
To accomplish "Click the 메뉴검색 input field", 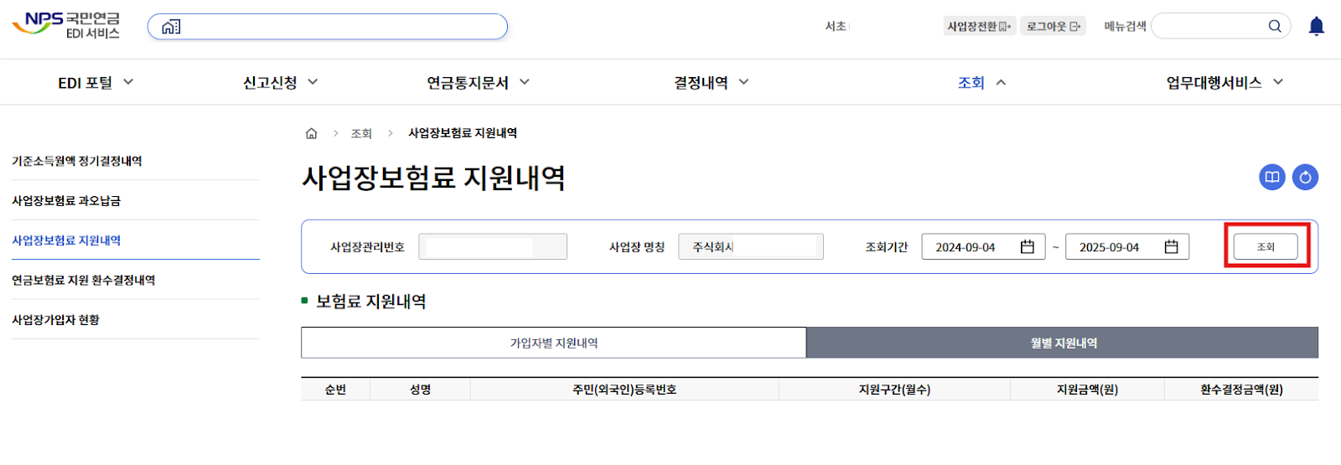I will coord(1207,27).
